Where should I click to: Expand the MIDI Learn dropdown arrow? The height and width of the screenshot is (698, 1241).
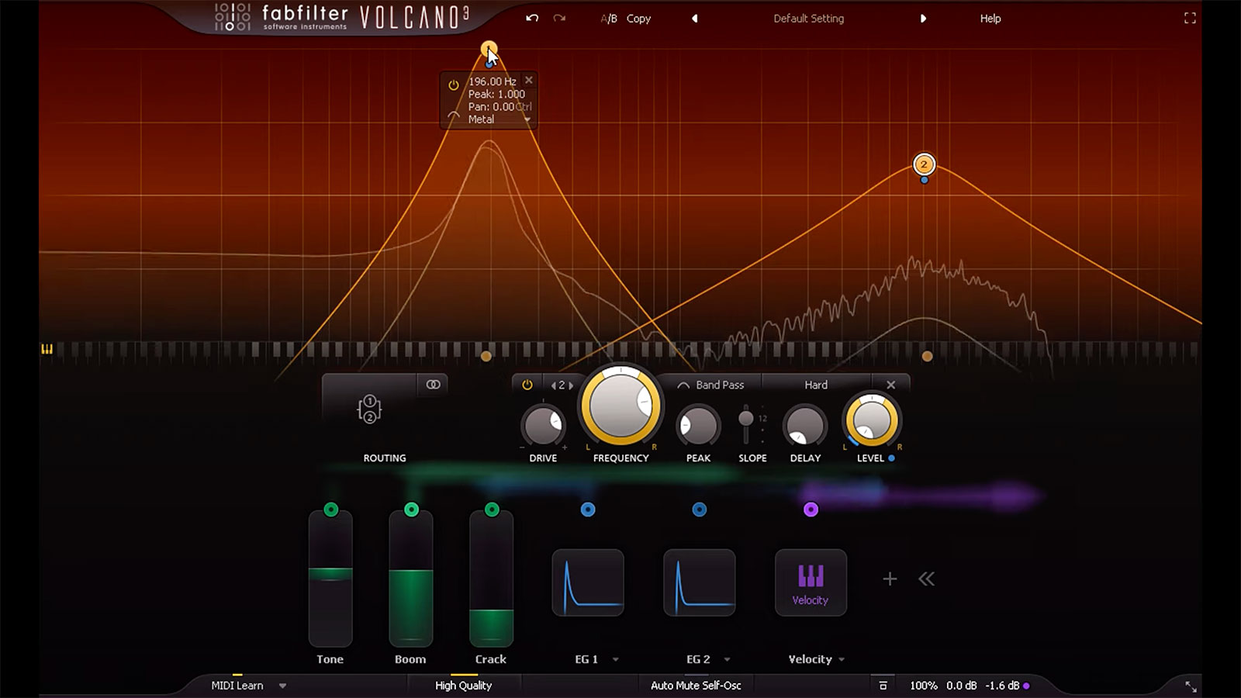point(282,686)
